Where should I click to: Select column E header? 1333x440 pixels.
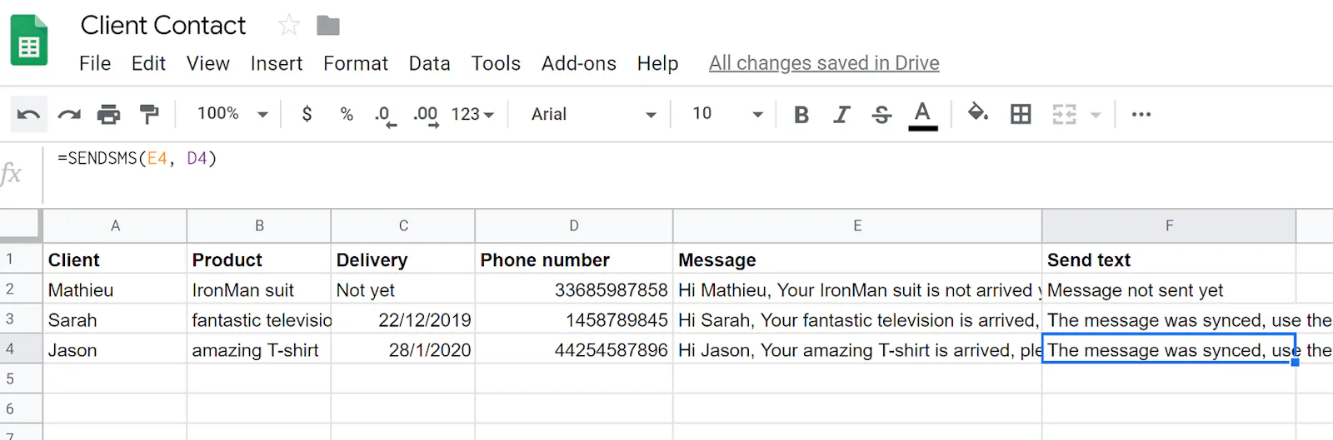coord(857,225)
